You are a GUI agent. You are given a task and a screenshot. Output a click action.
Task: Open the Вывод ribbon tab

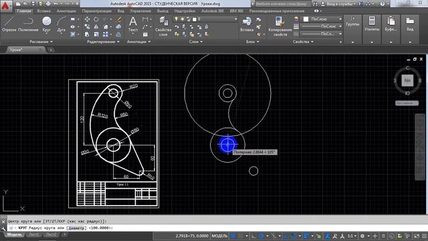tap(163, 11)
